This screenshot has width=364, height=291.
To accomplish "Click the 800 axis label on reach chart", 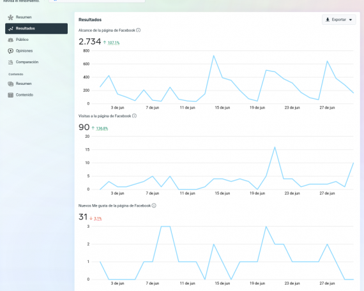I will (86, 51).
